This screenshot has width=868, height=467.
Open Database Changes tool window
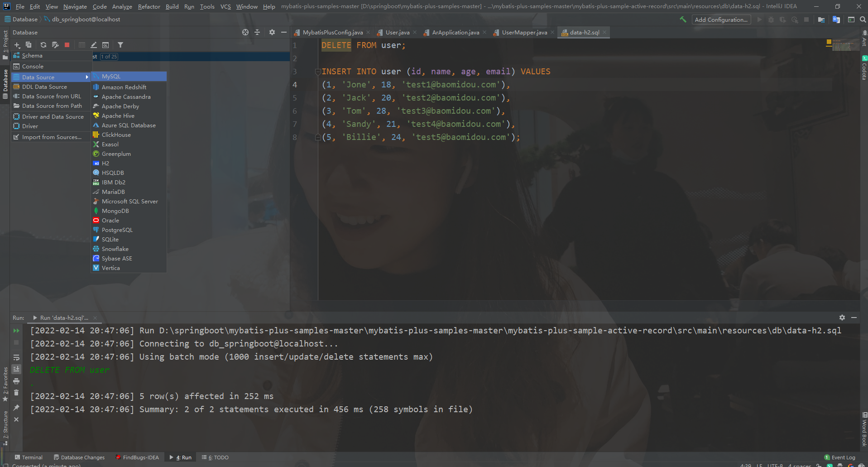(x=79, y=457)
